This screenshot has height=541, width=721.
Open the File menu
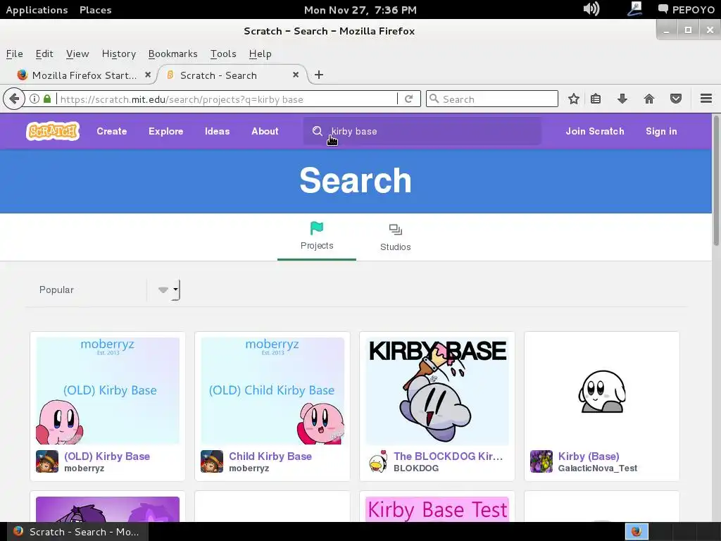click(x=14, y=54)
